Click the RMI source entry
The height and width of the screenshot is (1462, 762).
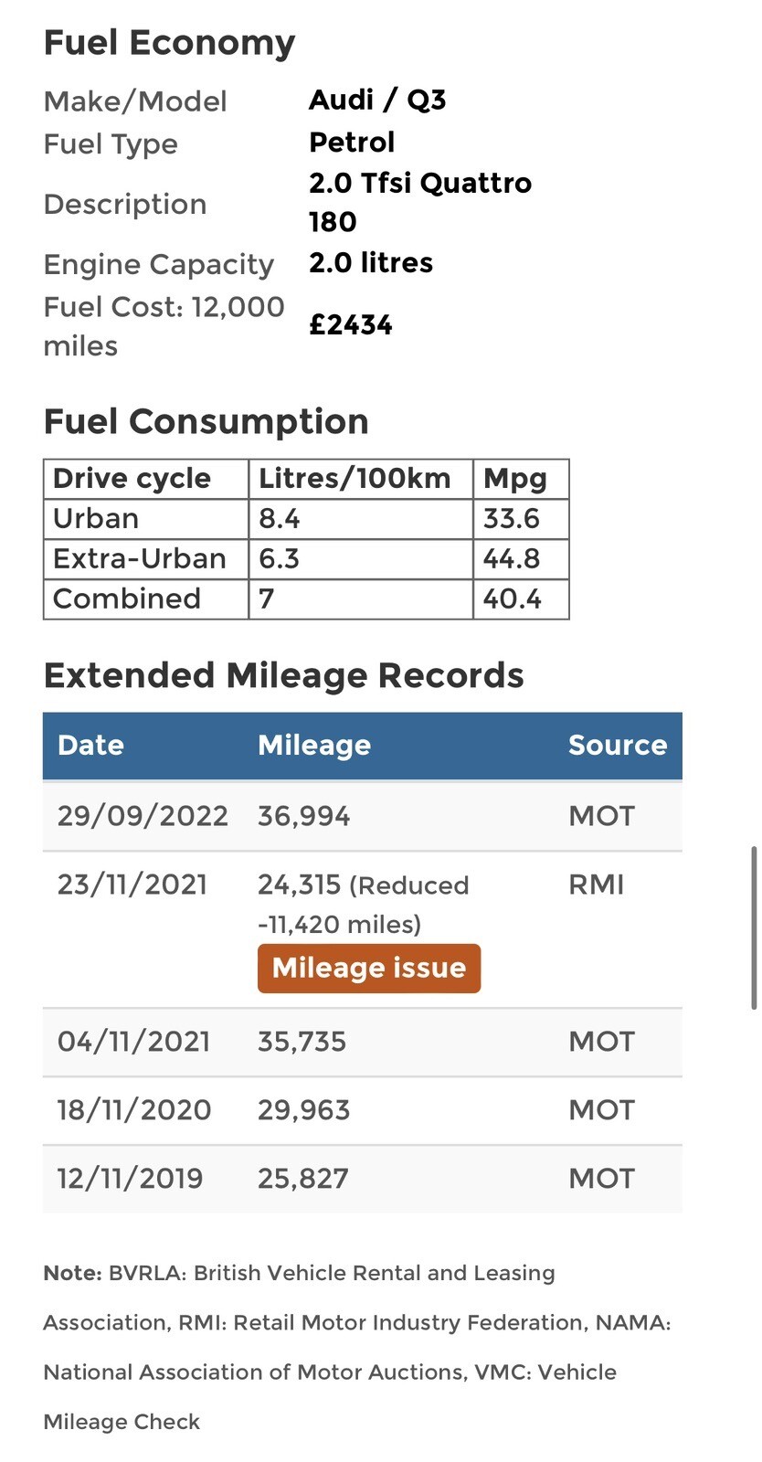tap(596, 885)
